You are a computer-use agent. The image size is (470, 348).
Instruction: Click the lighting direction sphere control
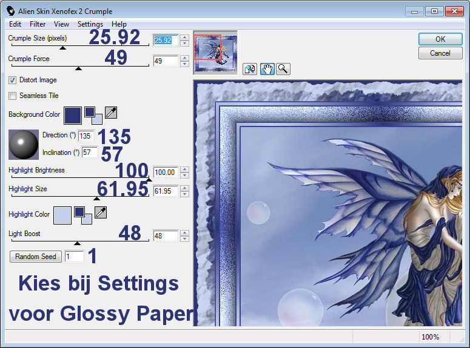point(24,145)
